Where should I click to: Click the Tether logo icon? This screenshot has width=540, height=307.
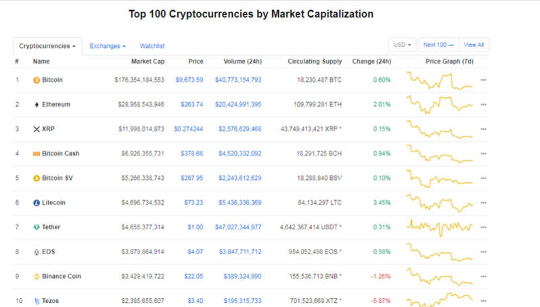coord(37,227)
